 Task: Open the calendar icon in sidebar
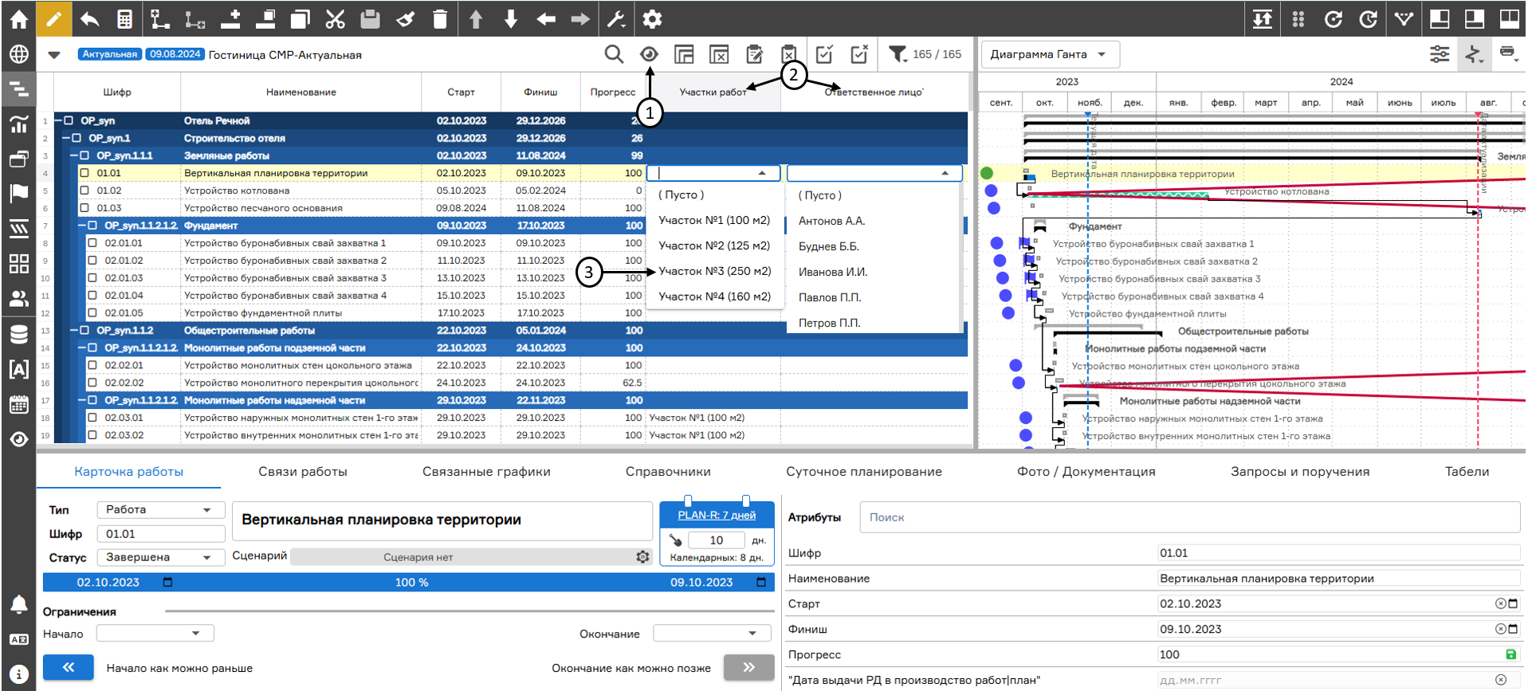pos(18,404)
